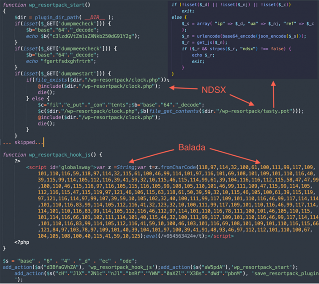Click the '... skipped...' marker text
319x284 pixels.
(23, 142)
